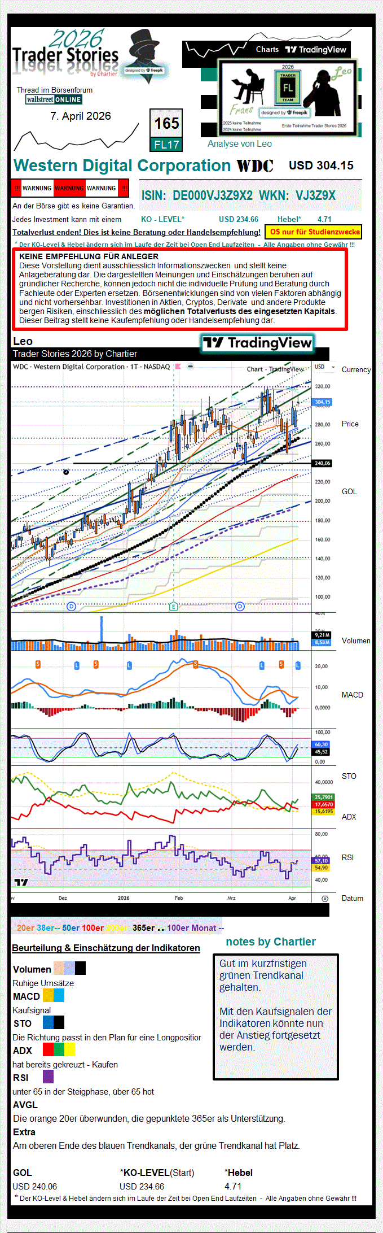Click the pink flag icon beside NASDAQ
383x1233 pixels.
click(x=178, y=367)
